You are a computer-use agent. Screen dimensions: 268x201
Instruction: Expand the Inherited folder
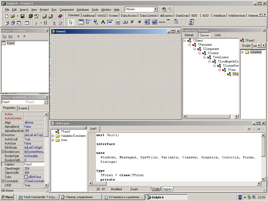point(242,52)
